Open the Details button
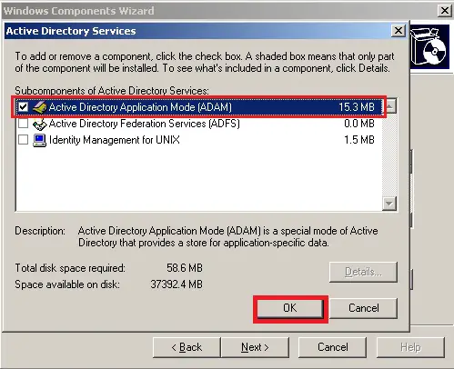This screenshot has width=454, height=369. point(363,272)
